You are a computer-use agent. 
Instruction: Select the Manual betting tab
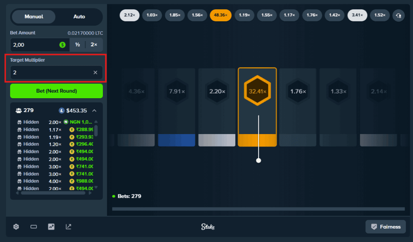click(x=34, y=17)
